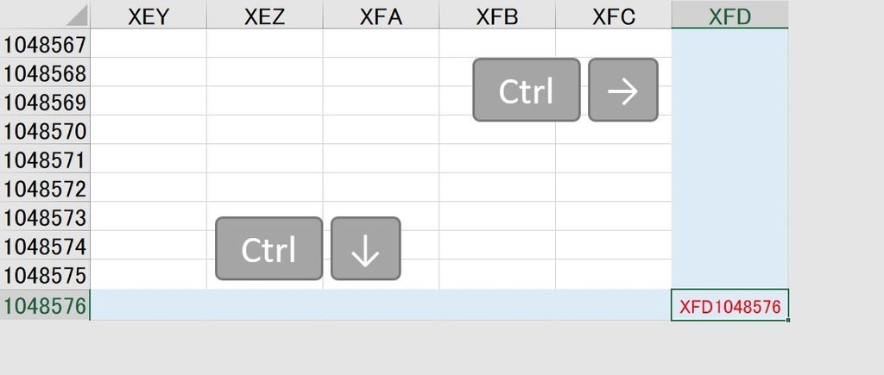Click the cell containing XFD1048576 text
Screen dimensions: 884x375
coord(729,306)
